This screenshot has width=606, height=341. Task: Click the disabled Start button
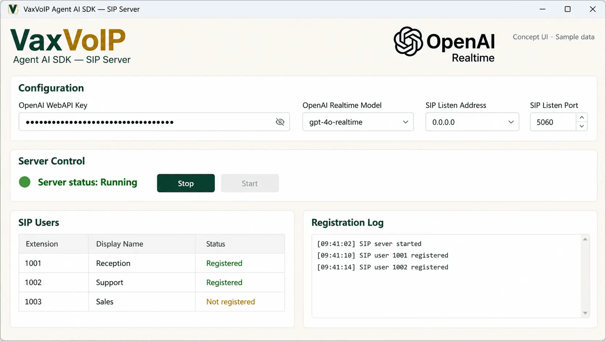point(250,183)
